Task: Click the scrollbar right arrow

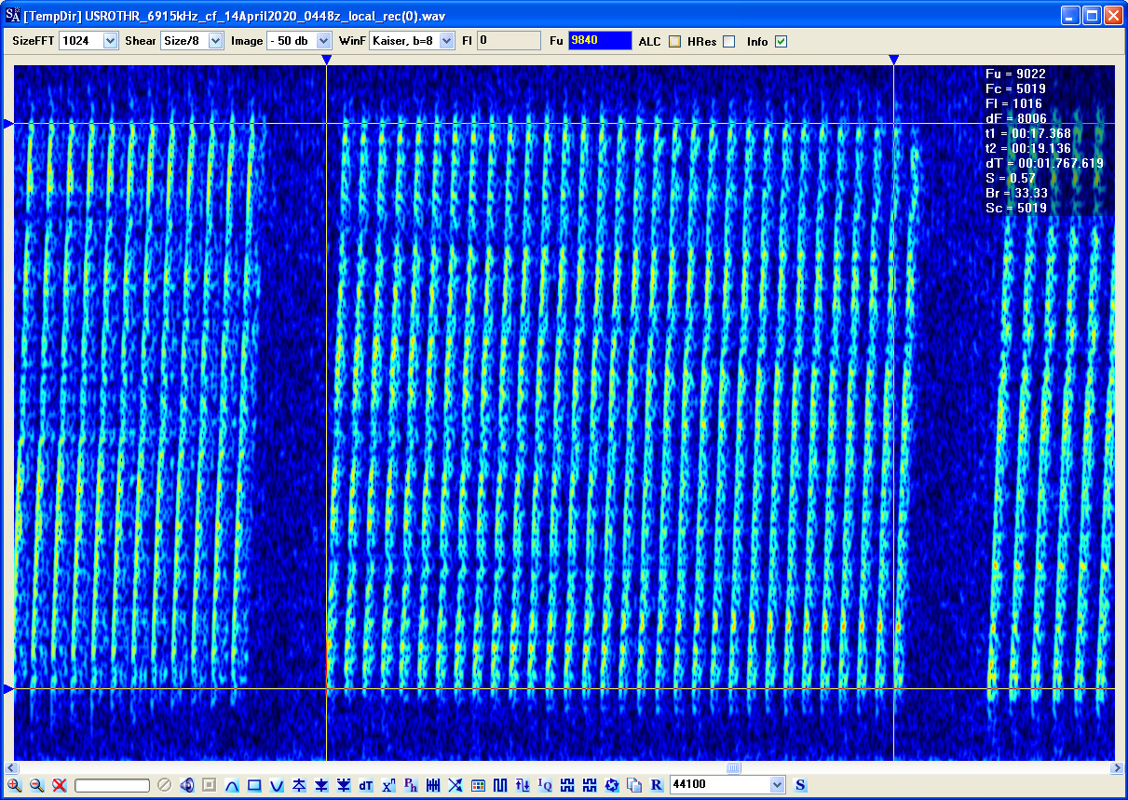Action: point(1117,768)
